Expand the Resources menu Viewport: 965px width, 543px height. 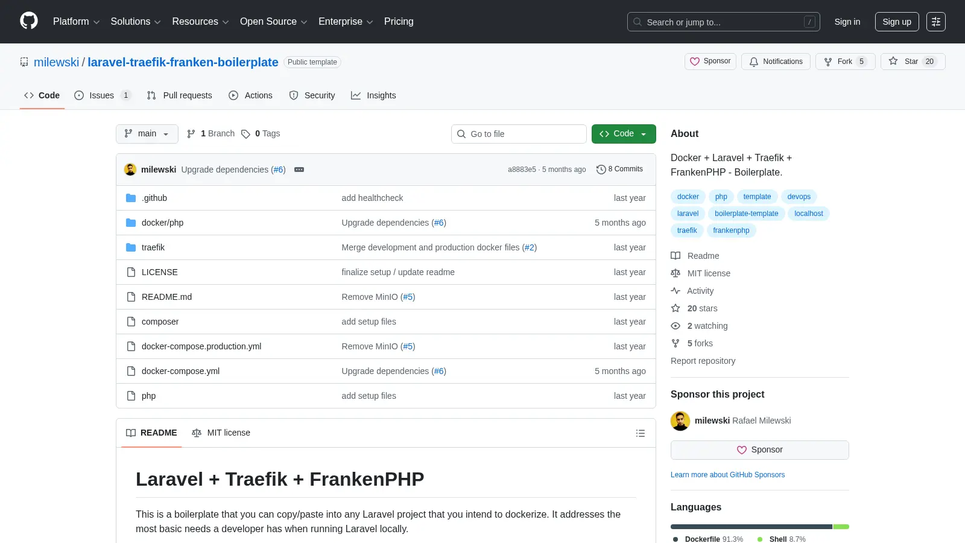(x=200, y=22)
